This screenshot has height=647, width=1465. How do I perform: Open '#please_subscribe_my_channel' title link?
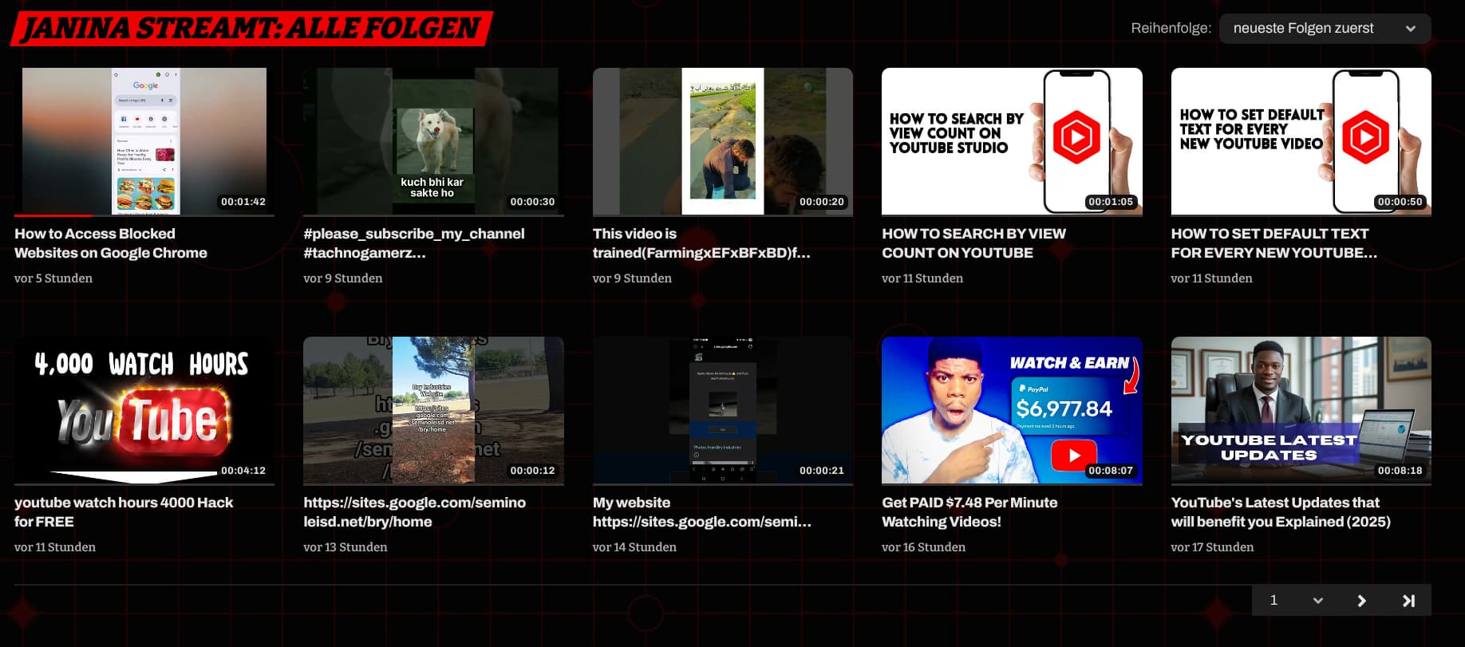(x=414, y=243)
